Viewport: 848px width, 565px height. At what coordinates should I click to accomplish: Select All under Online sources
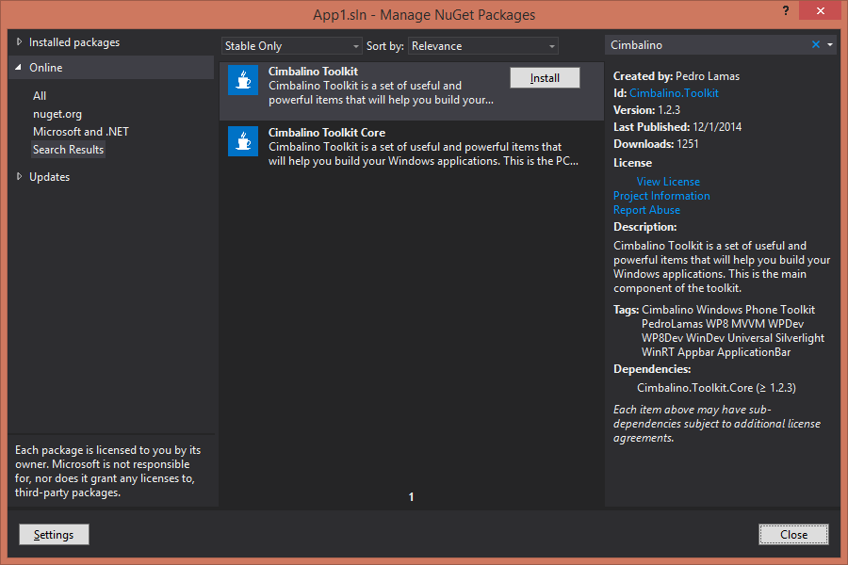coord(40,96)
